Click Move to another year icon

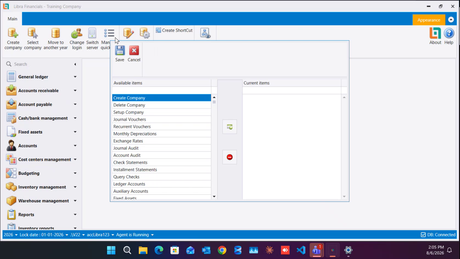pyautogui.click(x=55, y=39)
